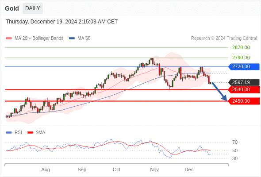Toggle the RSI legend label

tap(18, 133)
